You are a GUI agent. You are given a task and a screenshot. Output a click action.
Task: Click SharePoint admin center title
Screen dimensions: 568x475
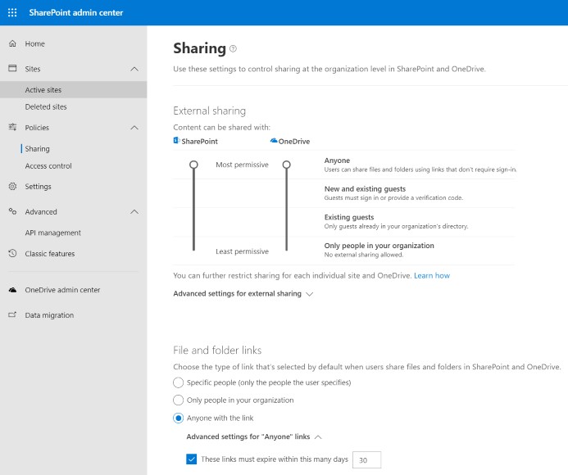[x=76, y=12]
